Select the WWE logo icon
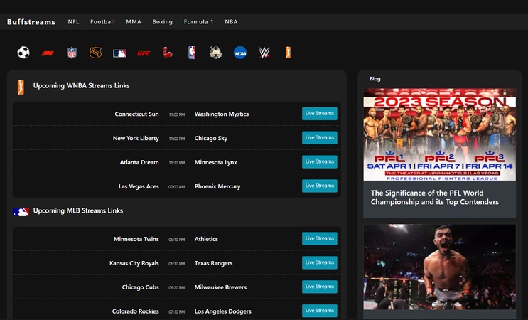 click(264, 53)
